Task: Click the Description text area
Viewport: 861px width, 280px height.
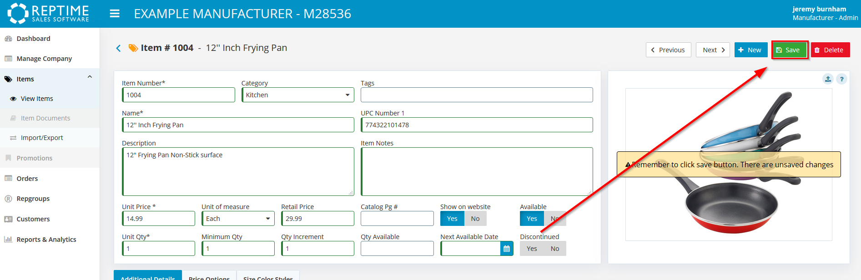Action: pos(238,171)
